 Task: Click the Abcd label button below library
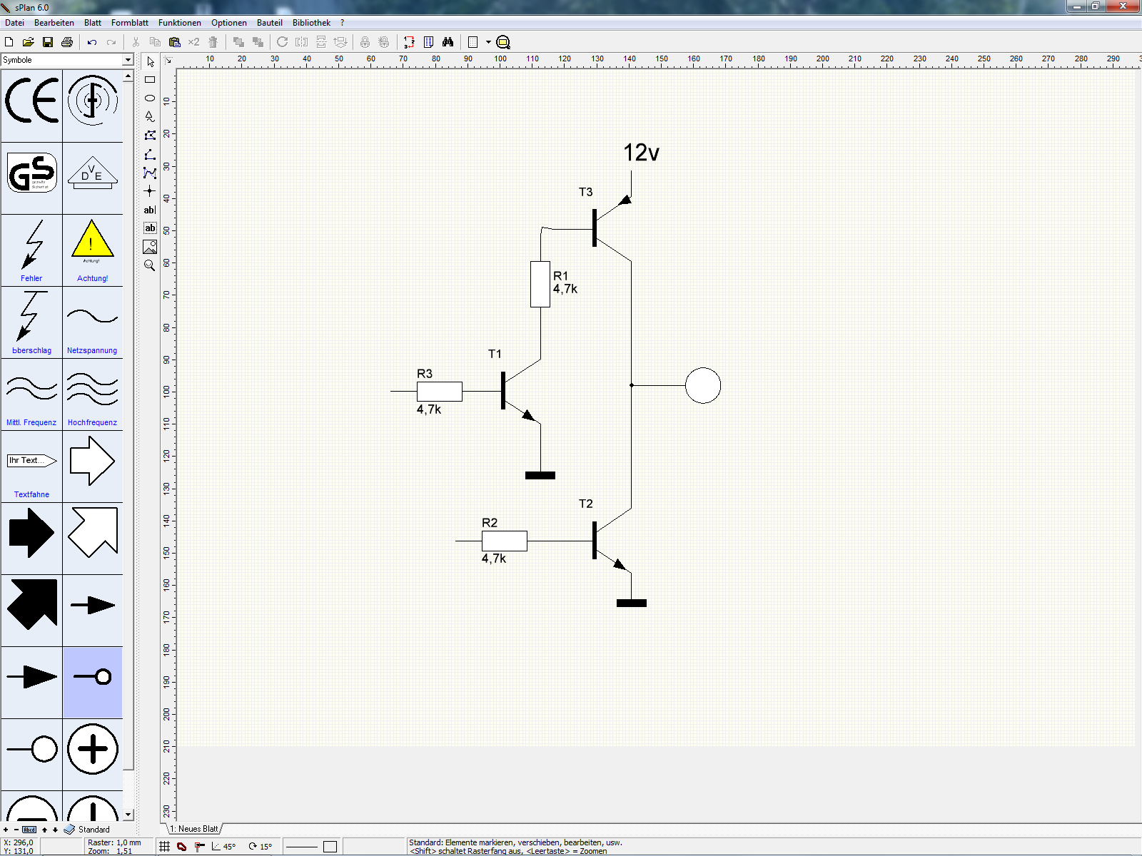coord(29,830)
